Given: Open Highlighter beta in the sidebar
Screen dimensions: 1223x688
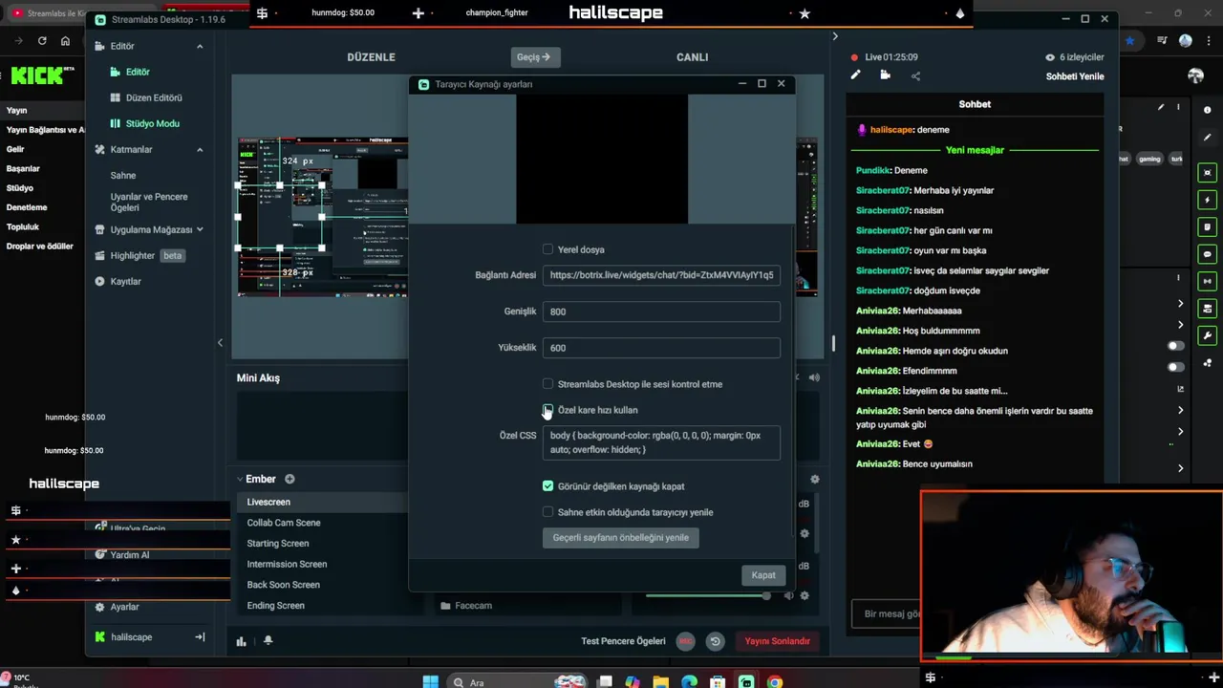Looking at the screenshot, I should (x=139, y=255).
